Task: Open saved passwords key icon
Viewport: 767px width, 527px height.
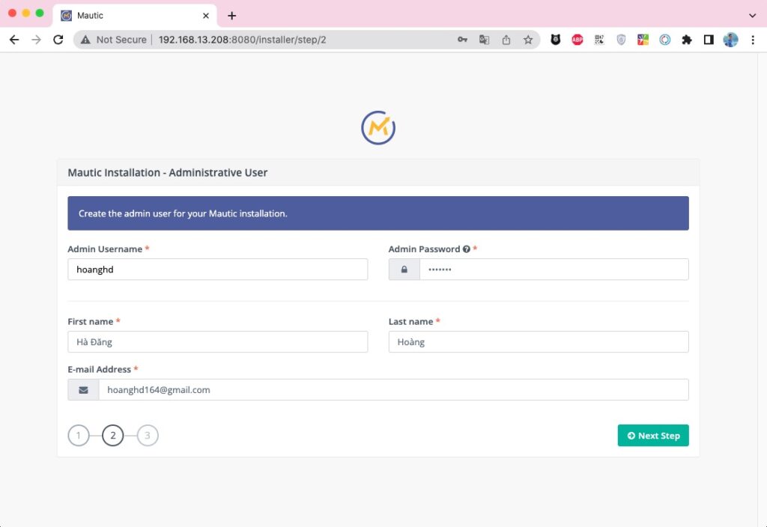Action: 462,40
